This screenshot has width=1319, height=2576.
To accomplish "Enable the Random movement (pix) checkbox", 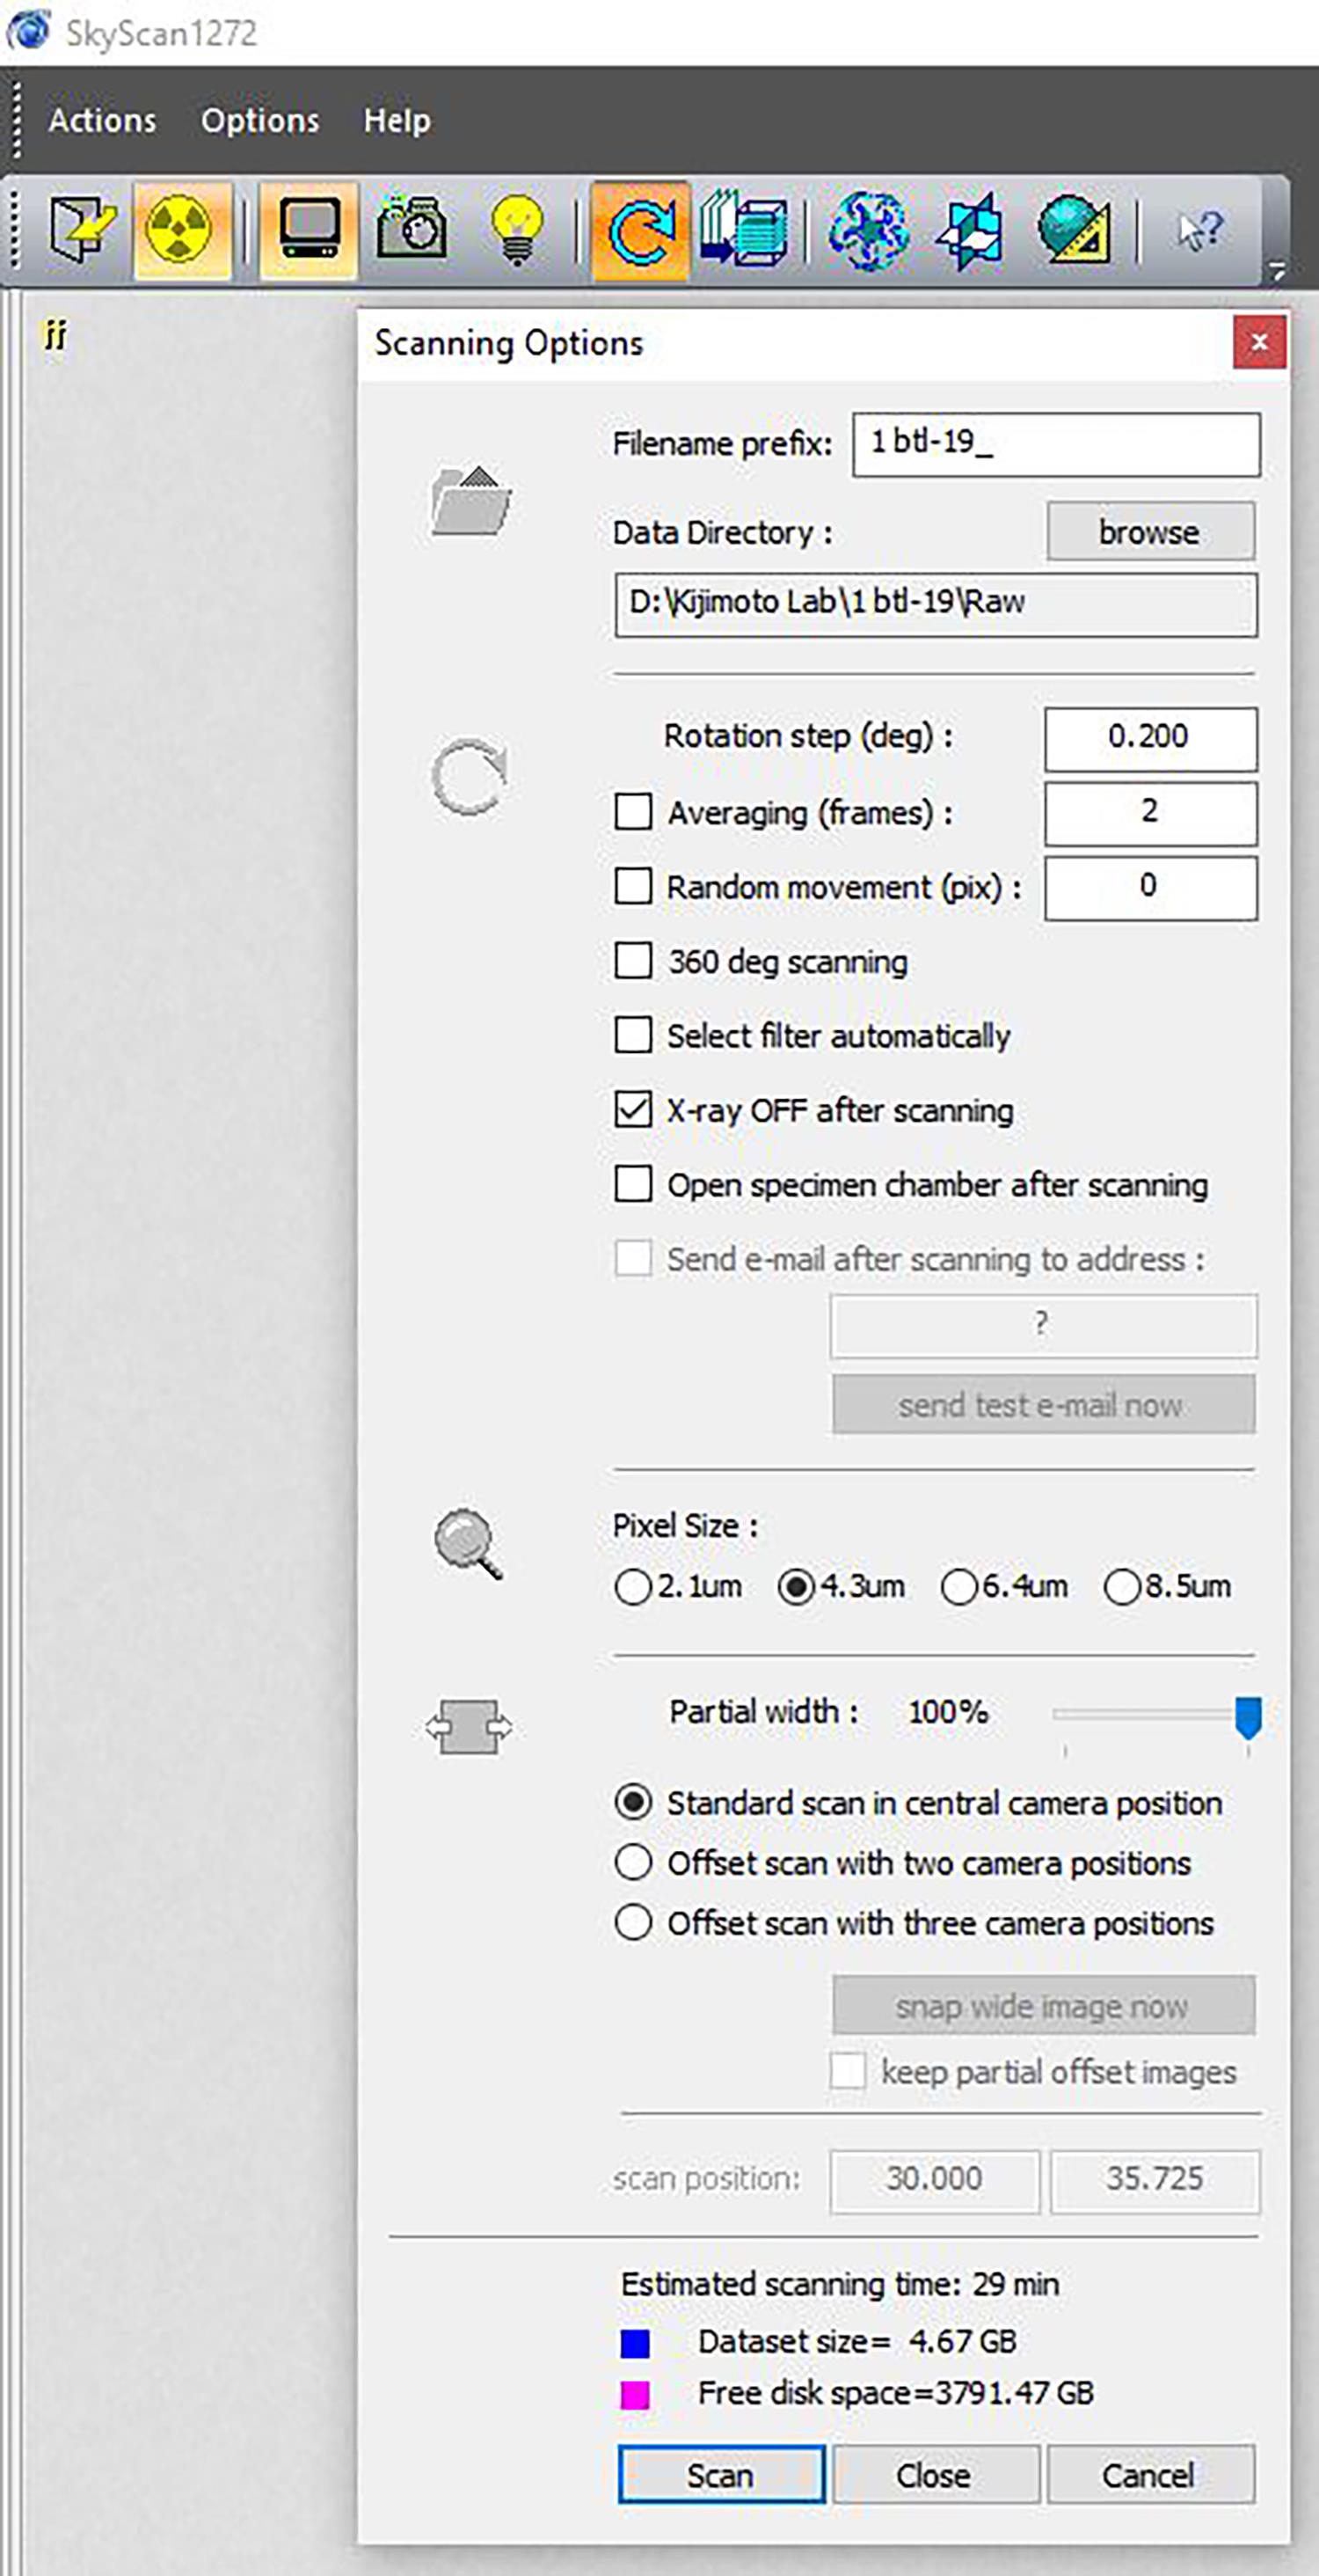I will click(633, 886).
